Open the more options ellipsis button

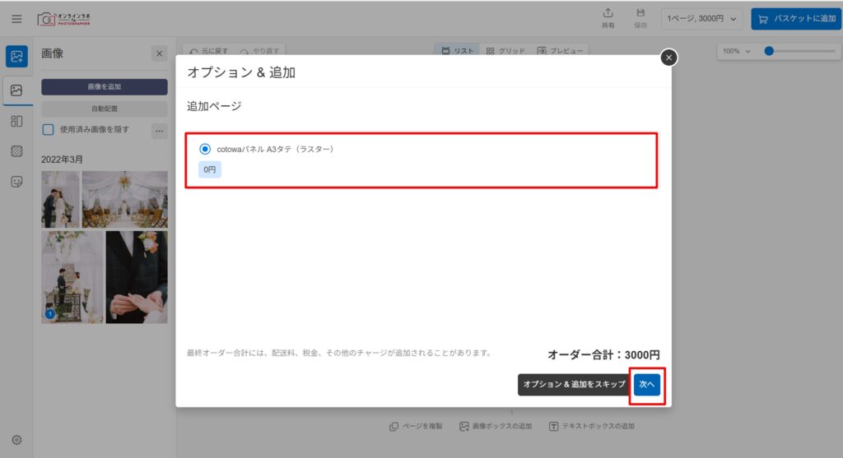click(159, 130)
